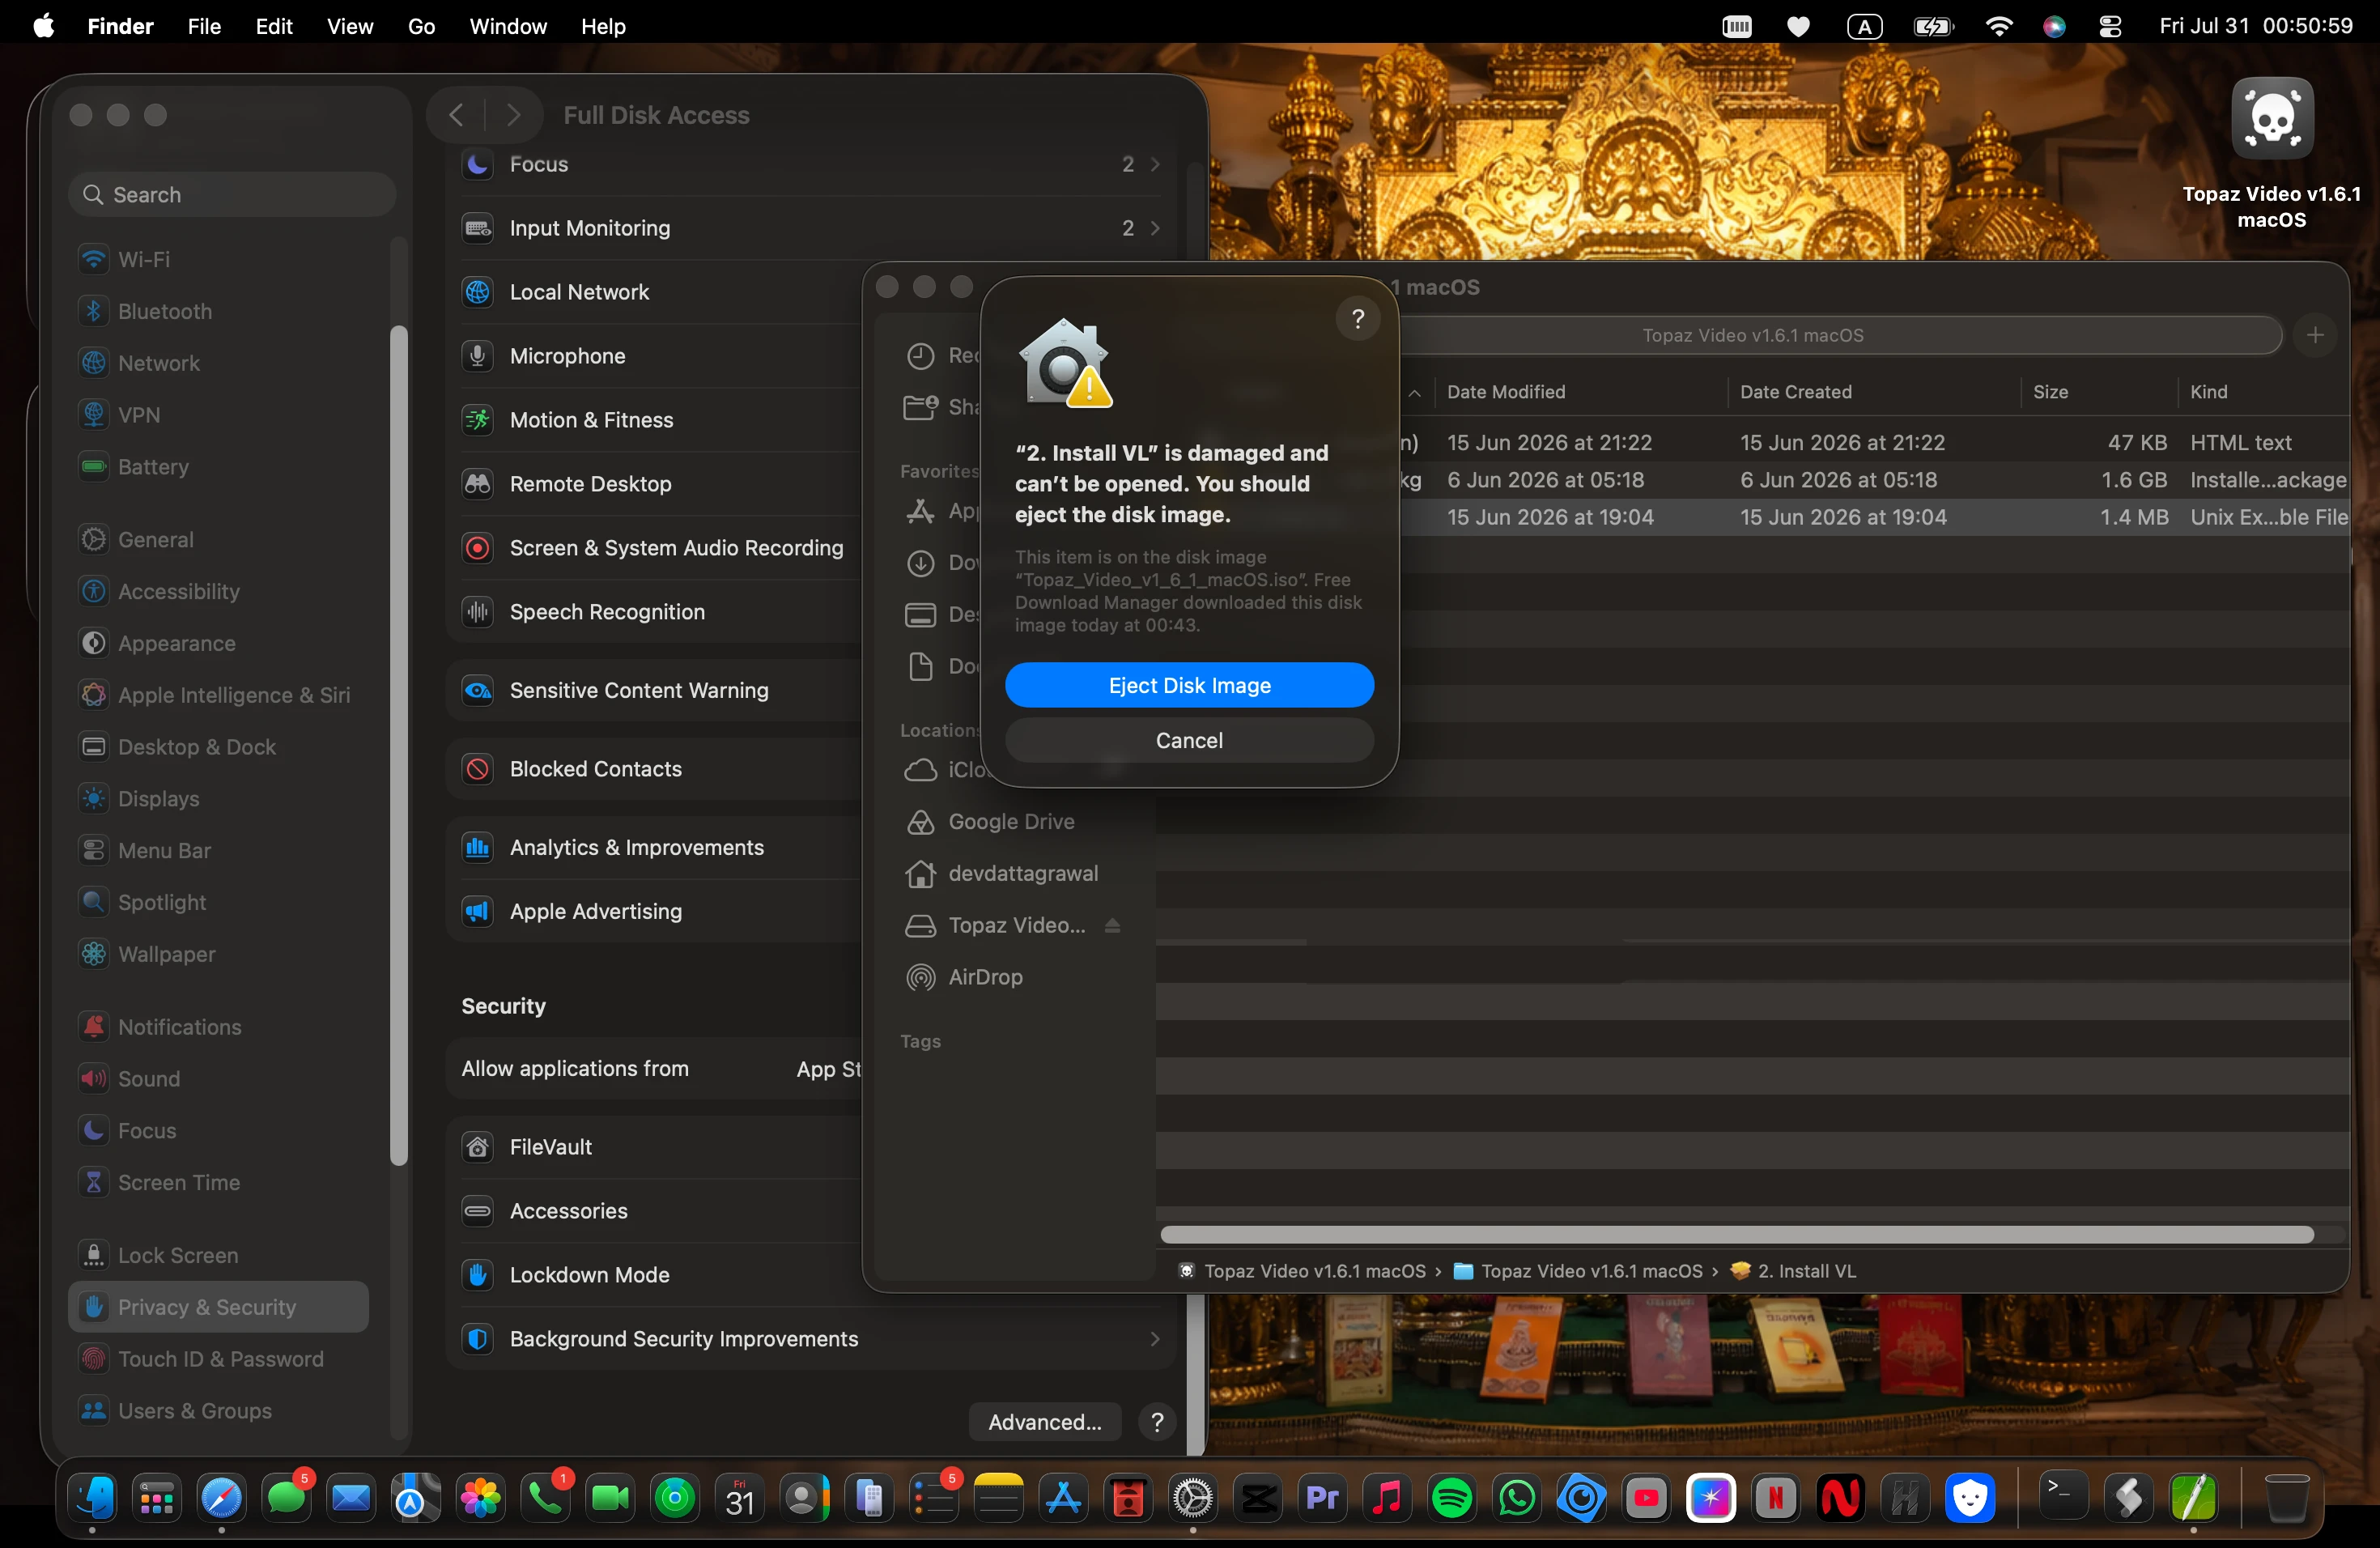Click the Microphone privacy icon
Screen dimensions: 2380x1548
[478, 356]
